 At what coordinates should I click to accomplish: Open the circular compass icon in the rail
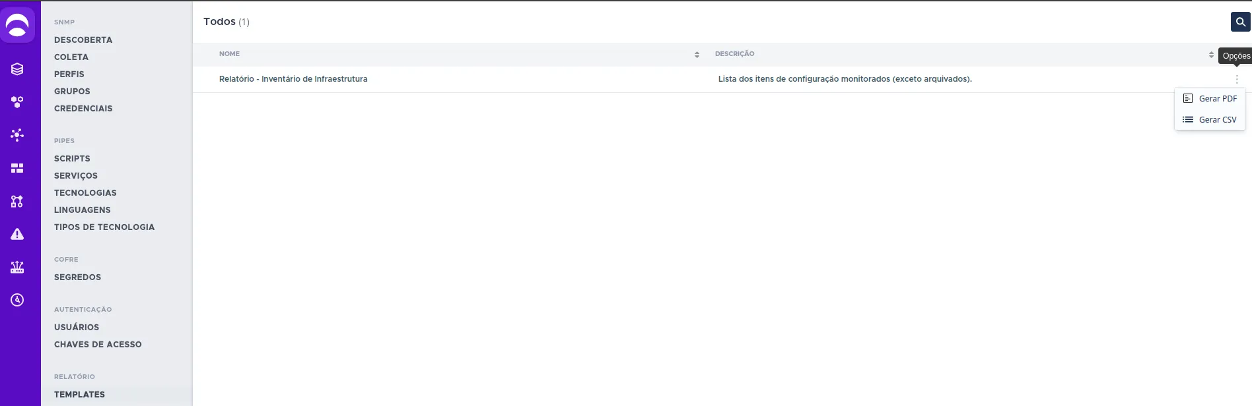pos(17,300)
